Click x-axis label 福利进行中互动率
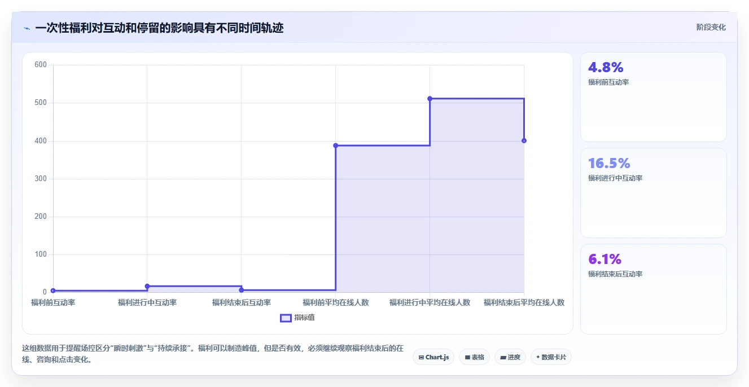The height and width of the screenshot is (387, 749). 147,302
